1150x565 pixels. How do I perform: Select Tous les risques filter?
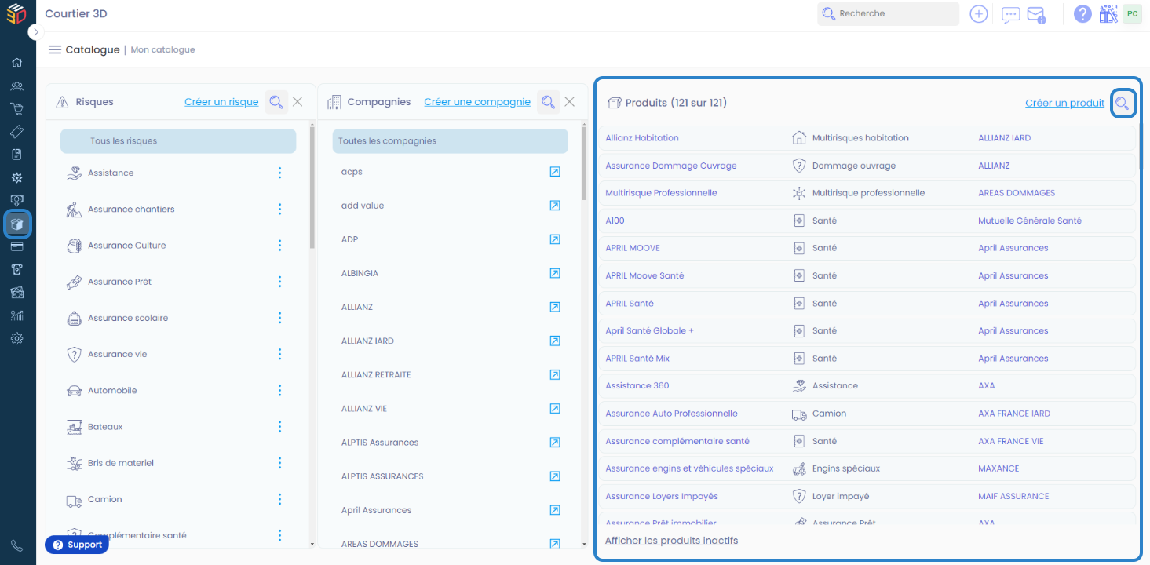pyautogui.click(x=178, y=141)
